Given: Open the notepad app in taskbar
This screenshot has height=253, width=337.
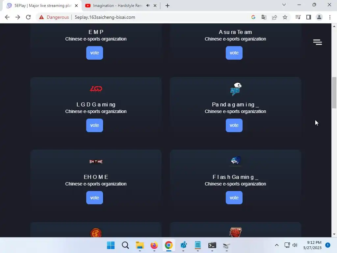Looking at the screenshot, I should 197,245.
